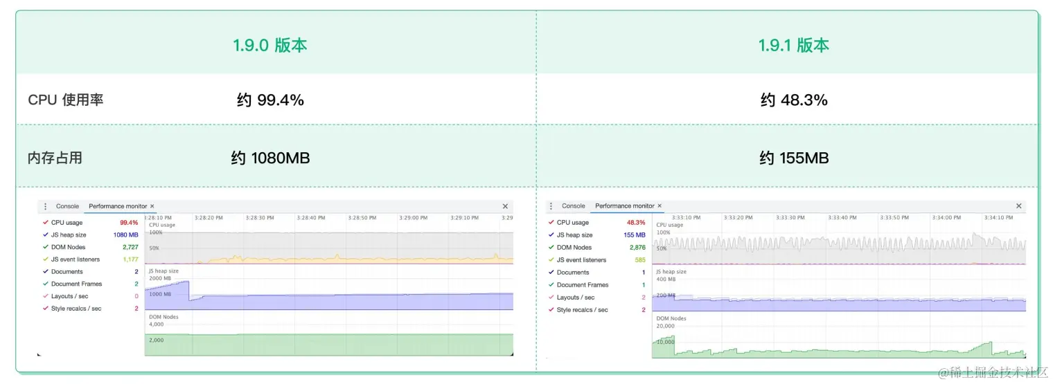Click the 3:28:20 PM timeline label
The height and width of the screenshot is (384, 1053).
tap(209, 217)
